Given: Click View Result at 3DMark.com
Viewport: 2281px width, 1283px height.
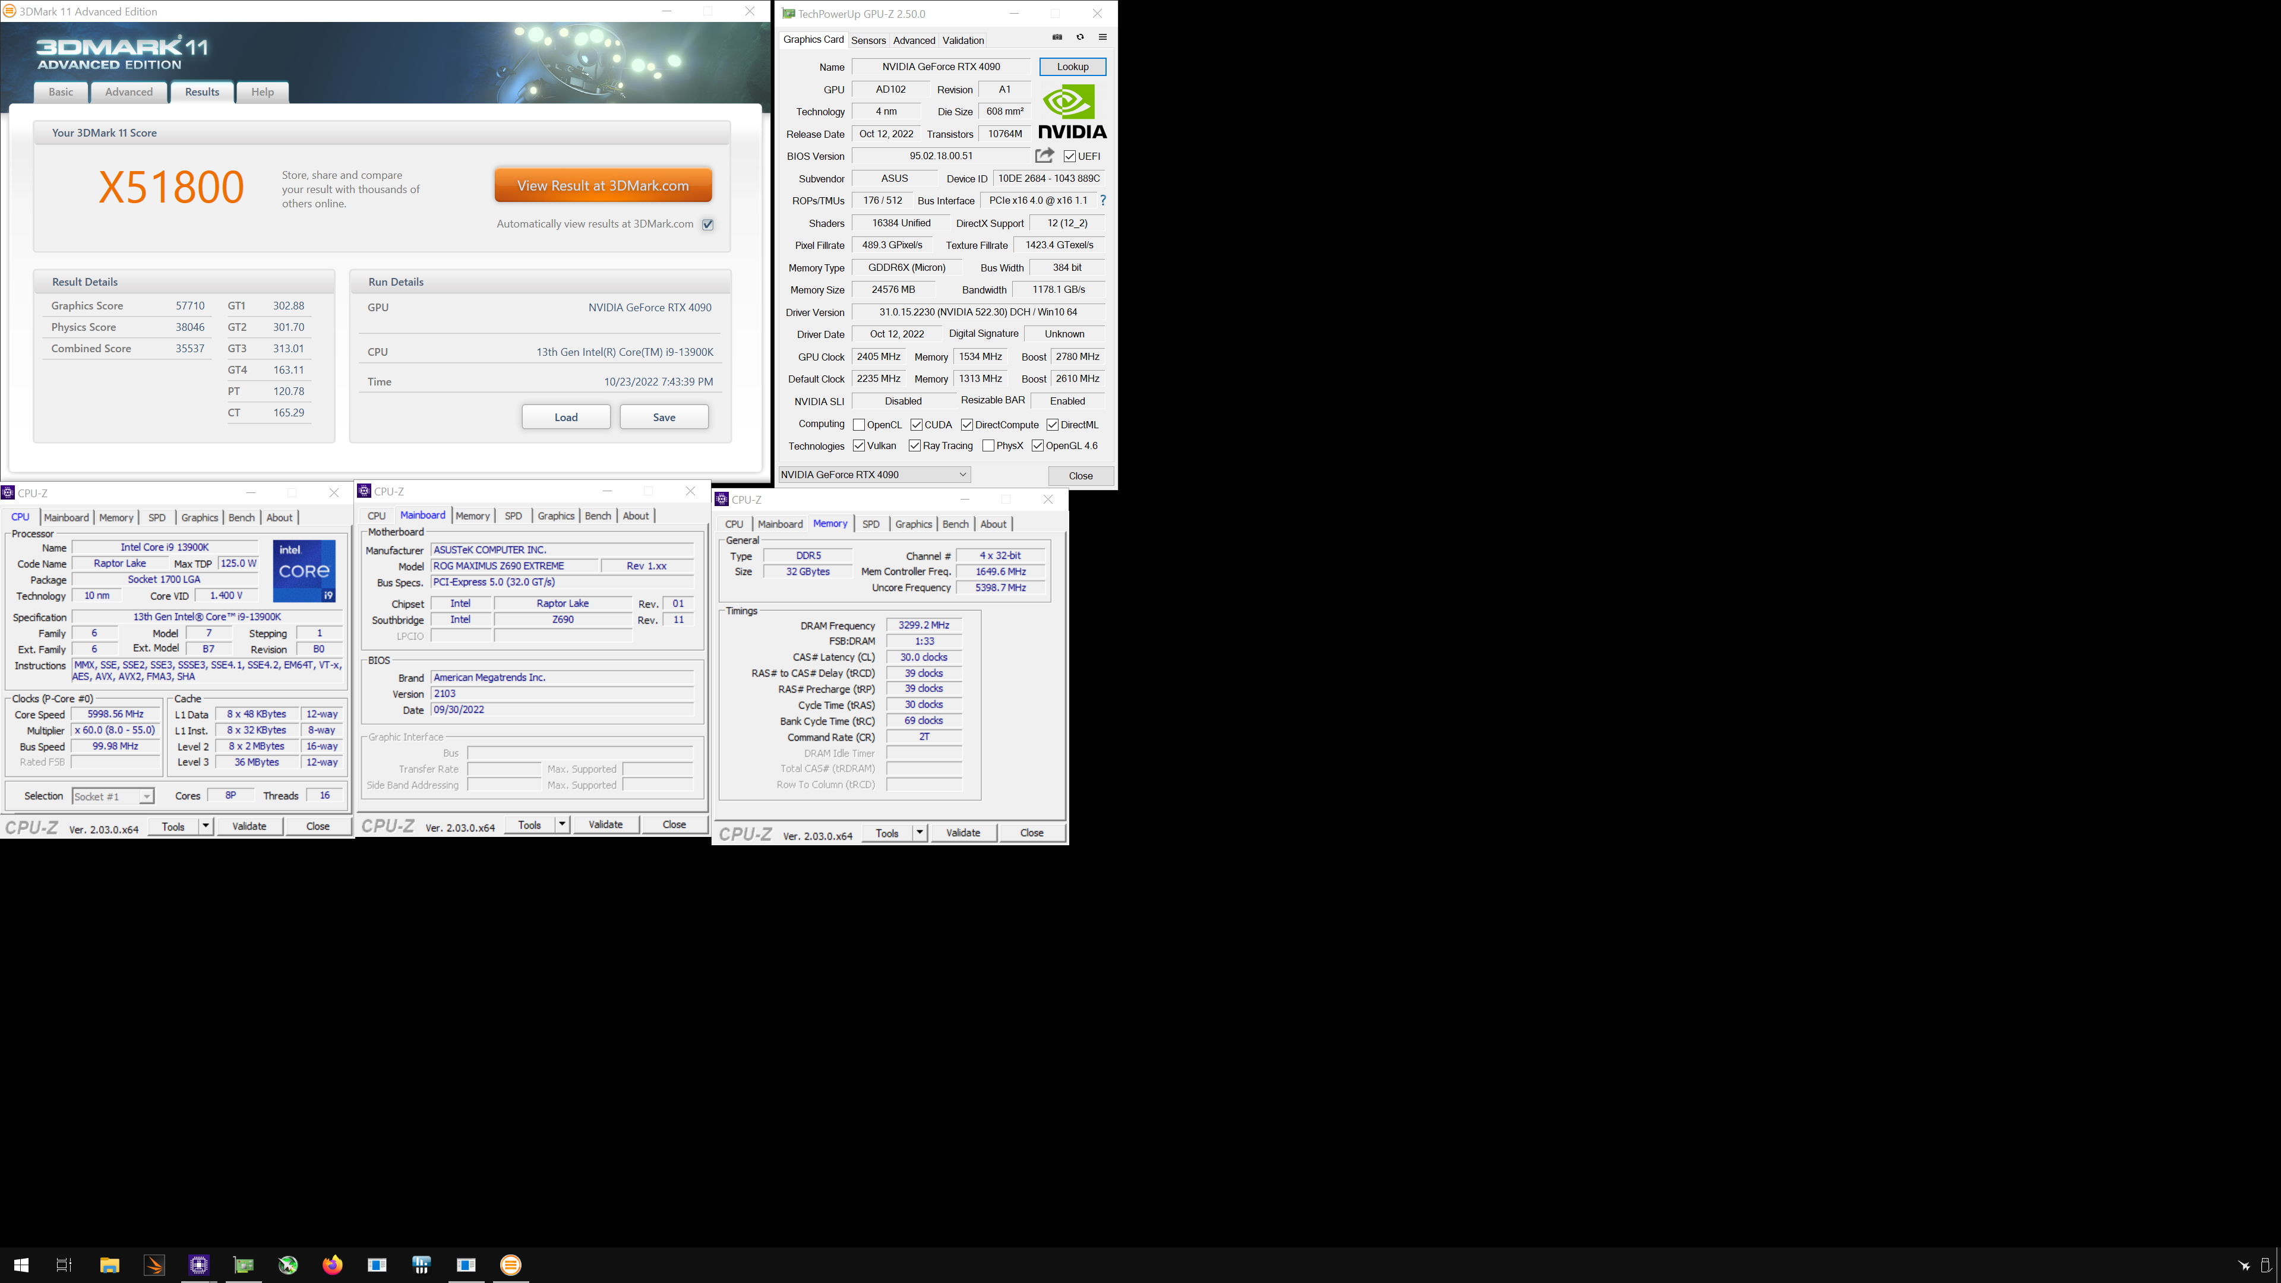Looking at the screenshot, I should (x=603, y=186).
